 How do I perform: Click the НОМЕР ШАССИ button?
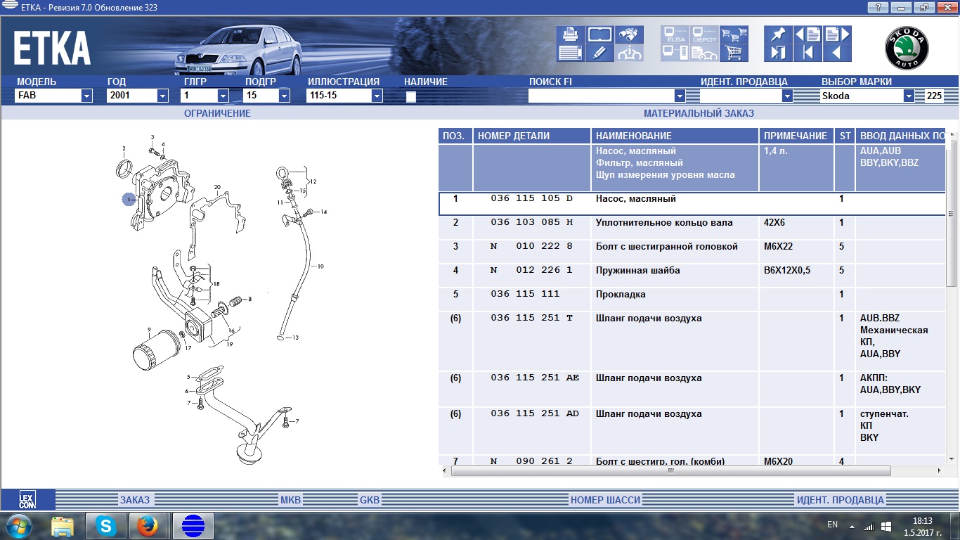605,500
